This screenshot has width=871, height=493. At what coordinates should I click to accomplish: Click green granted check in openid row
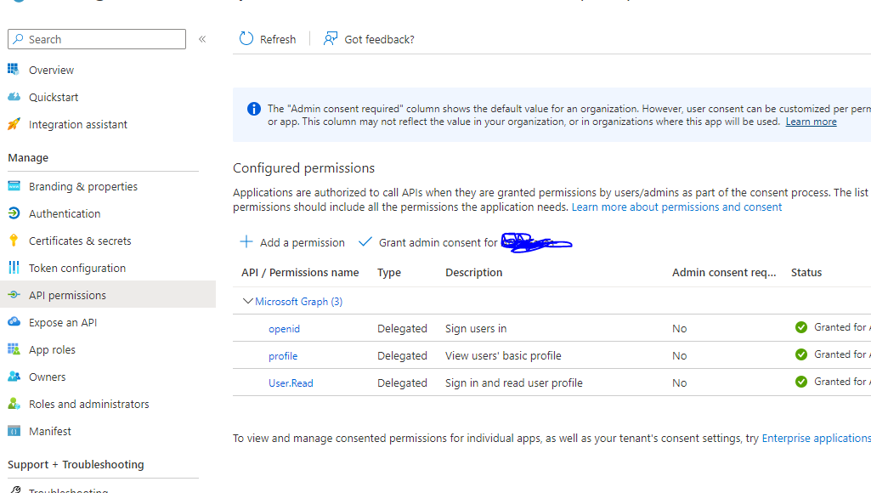point(801,327)
